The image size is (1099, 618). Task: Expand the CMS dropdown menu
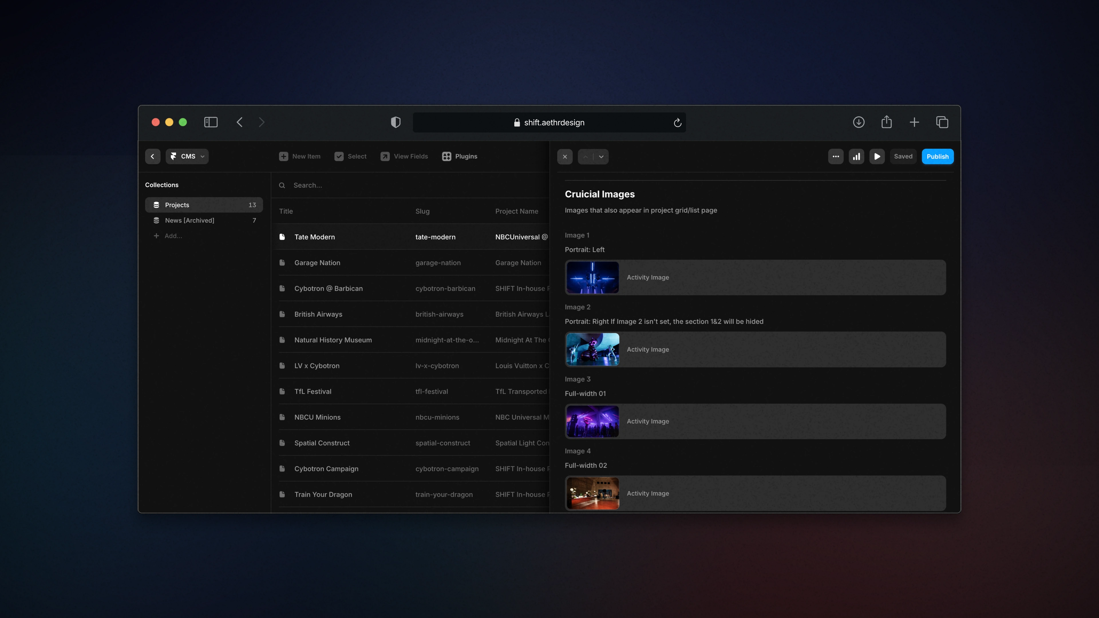click(187, 157)
